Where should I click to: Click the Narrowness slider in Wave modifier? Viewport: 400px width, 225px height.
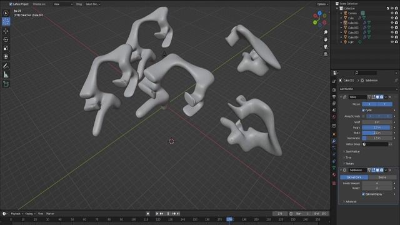pyautogui.click(x=377, y=138)
